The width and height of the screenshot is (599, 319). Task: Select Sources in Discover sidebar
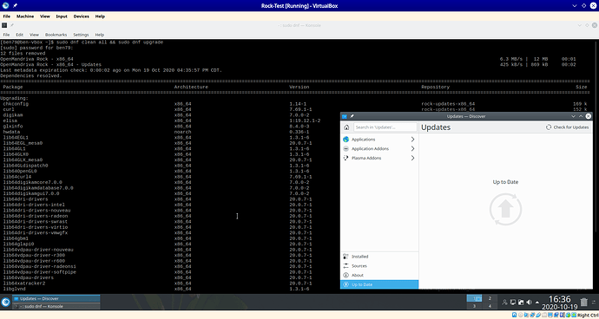tap(379, 266)
